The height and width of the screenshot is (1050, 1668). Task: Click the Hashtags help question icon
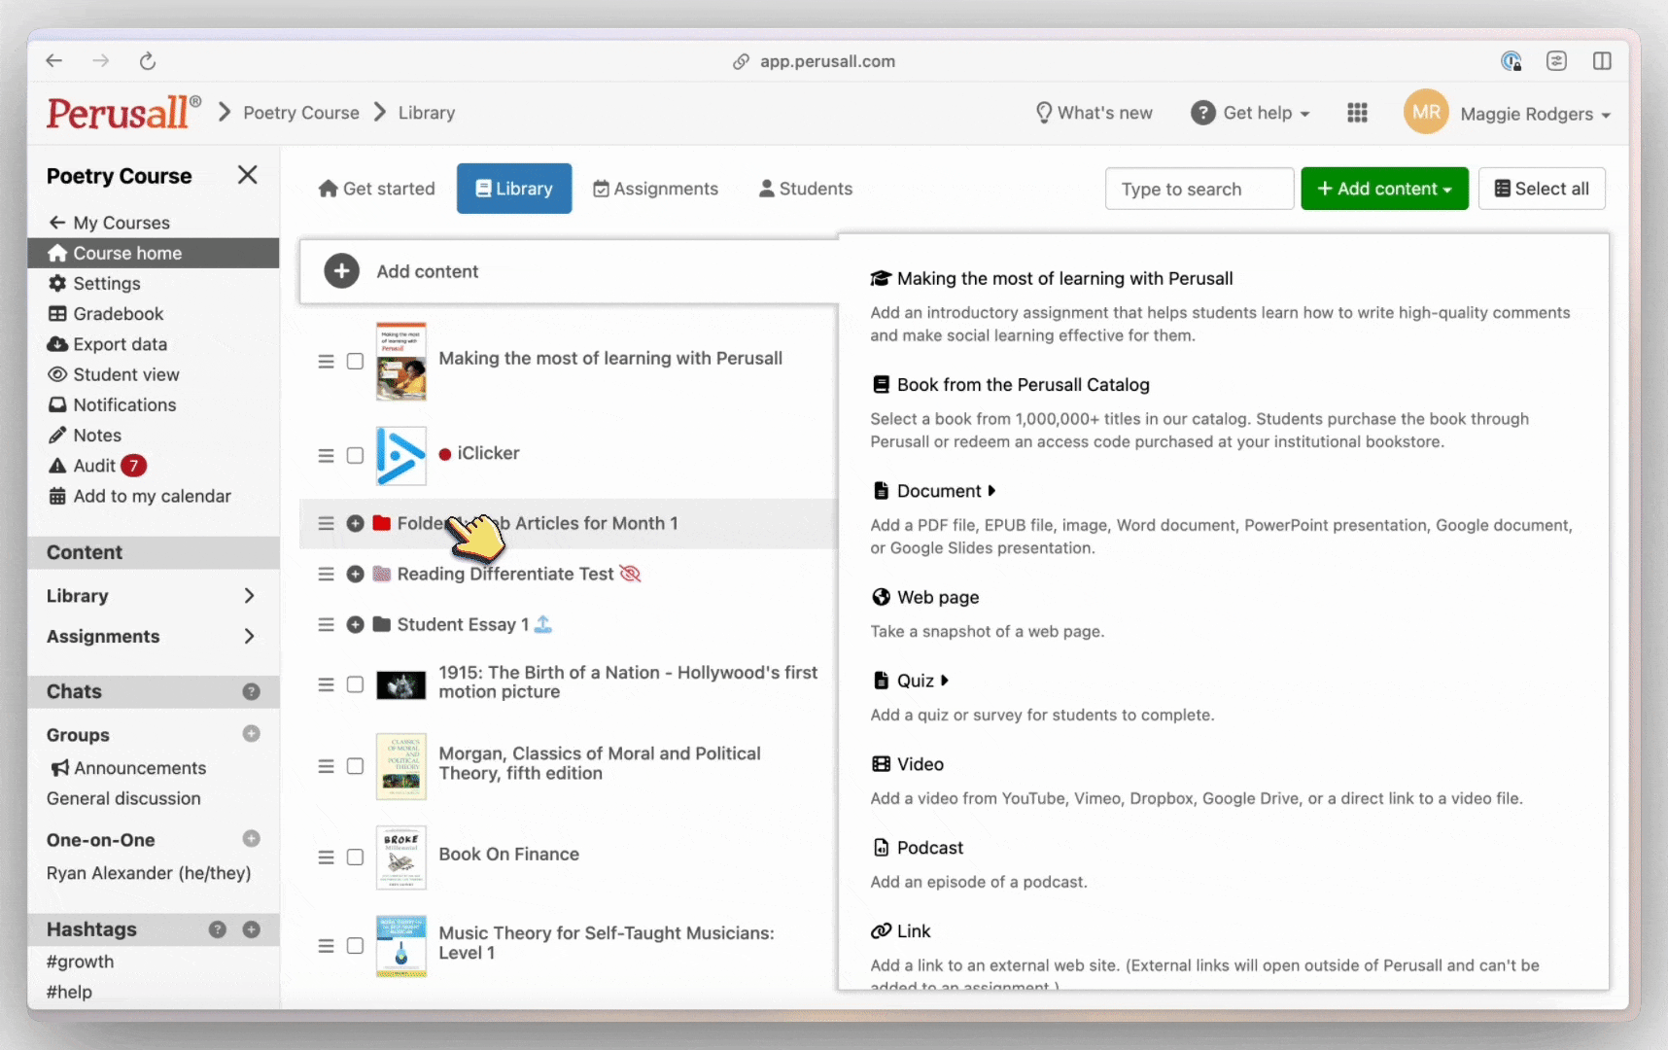pyautogui.click(x=218, y=929)
